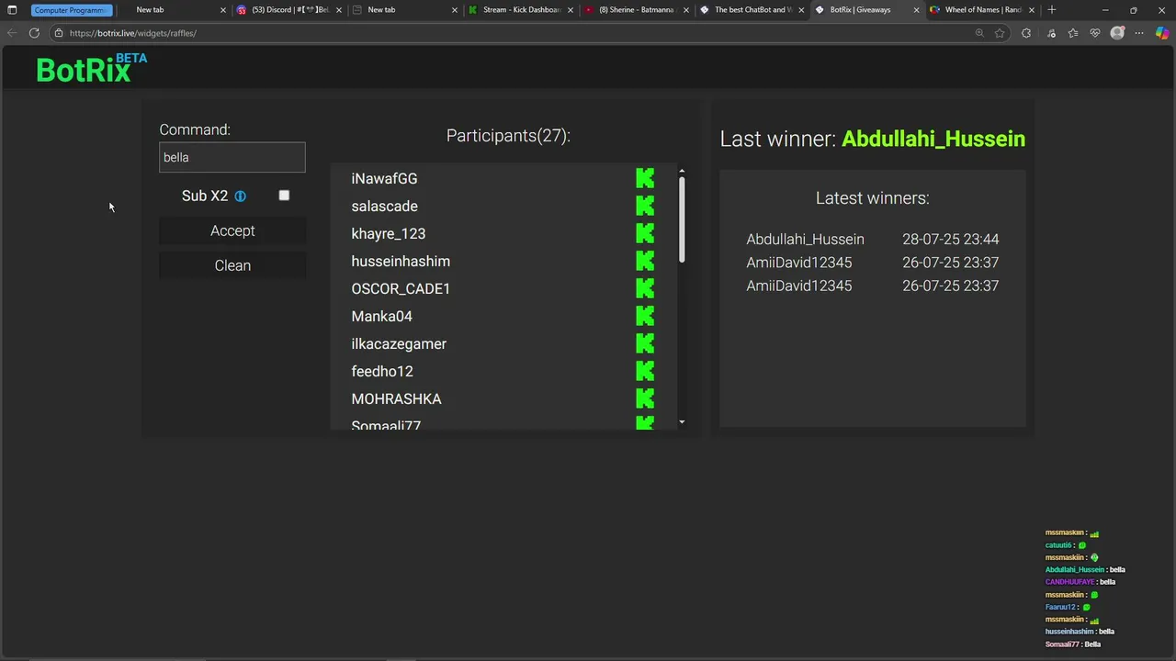1176x661 pixels.
Task: Click the Kick icon beside Manka04
Action: pyautogui.click(x=645, y=316)
